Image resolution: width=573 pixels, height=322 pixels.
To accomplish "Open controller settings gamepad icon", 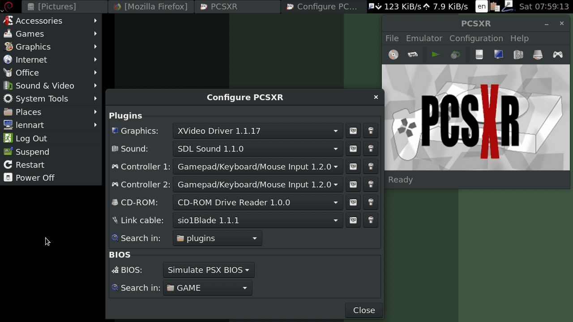I will [x=558, y=55].
